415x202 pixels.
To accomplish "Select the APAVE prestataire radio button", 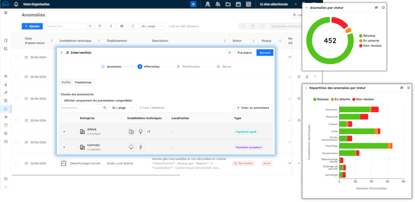I will 73,132.
